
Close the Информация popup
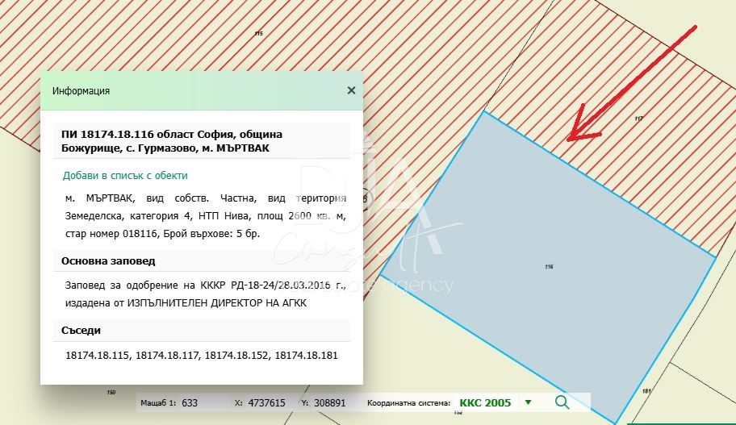(351, 90)
